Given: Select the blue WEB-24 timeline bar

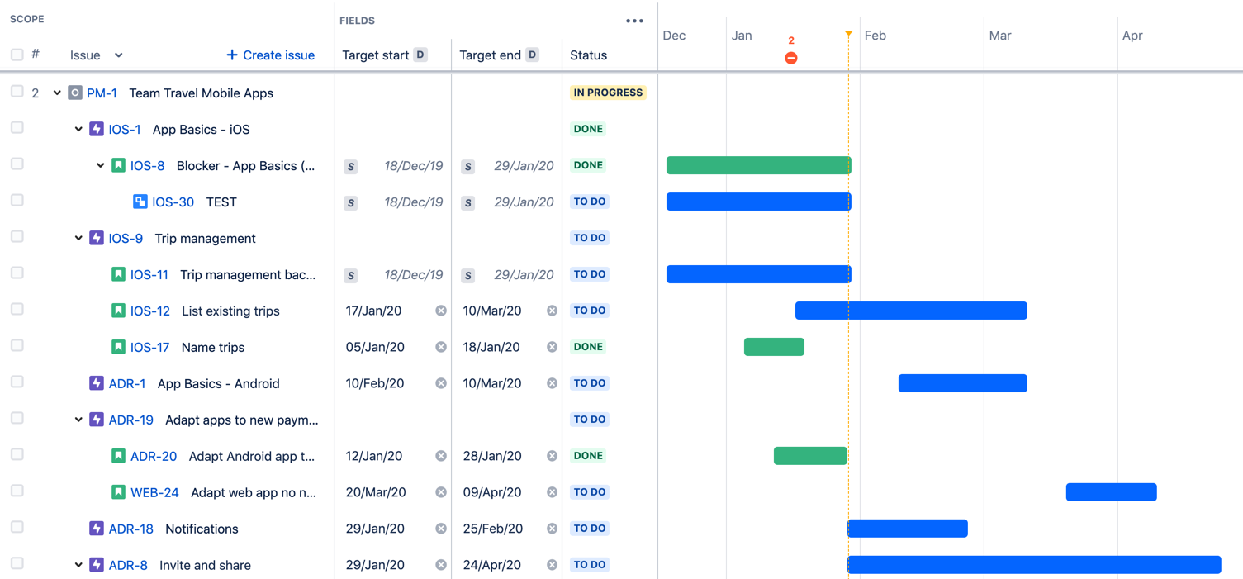Looking at the screenshot, I should click(1112, 492).
